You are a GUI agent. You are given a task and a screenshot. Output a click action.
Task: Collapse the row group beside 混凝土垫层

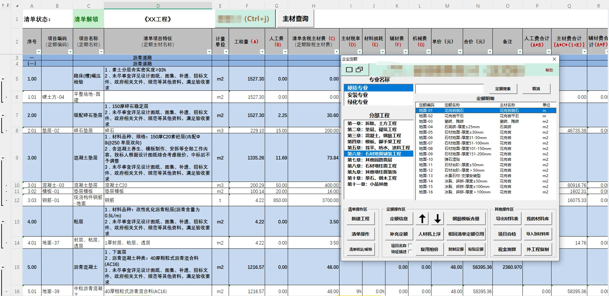coord(3,157)
